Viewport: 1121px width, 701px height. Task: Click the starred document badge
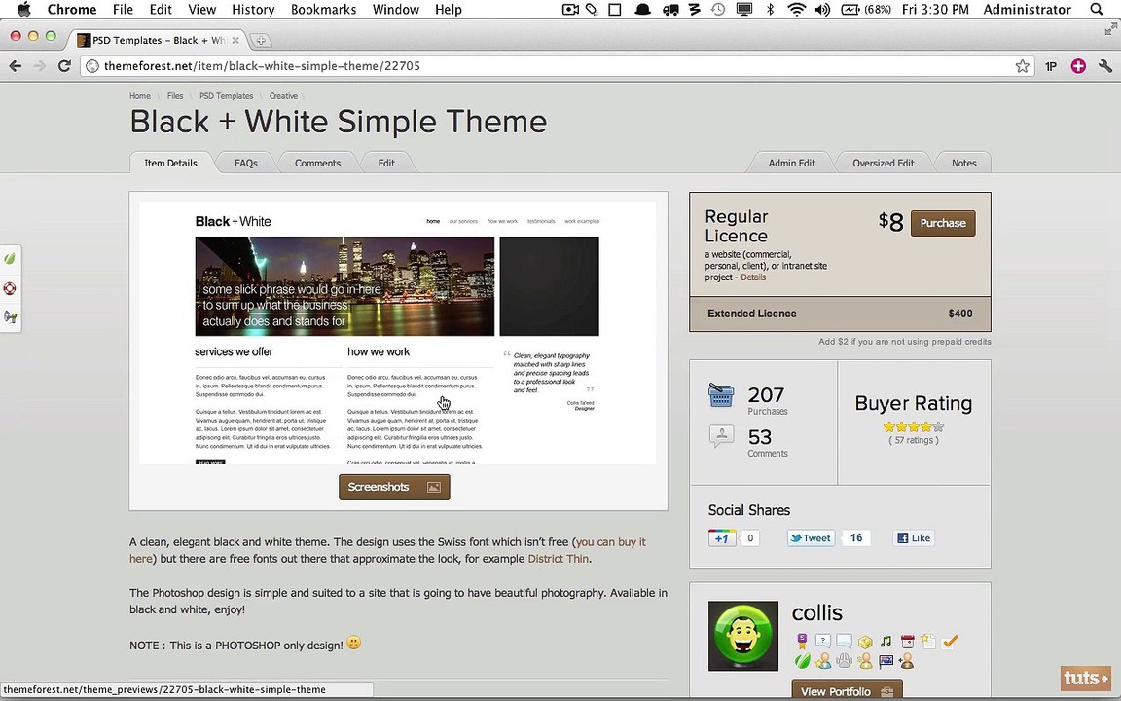click(928, 641)
